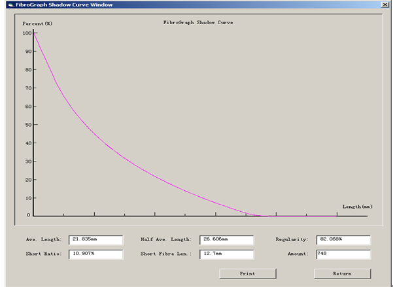Click the Amount text label
Image resolution: width=393 pixels, height=287 pixels.
297,254
